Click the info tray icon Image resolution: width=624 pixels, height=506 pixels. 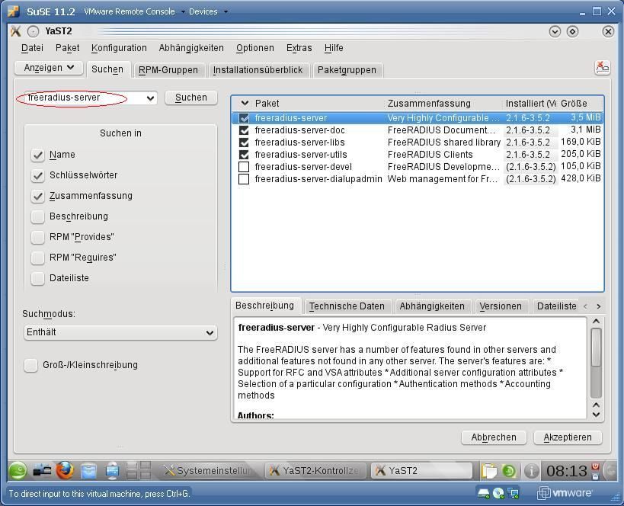coord(531,471)
